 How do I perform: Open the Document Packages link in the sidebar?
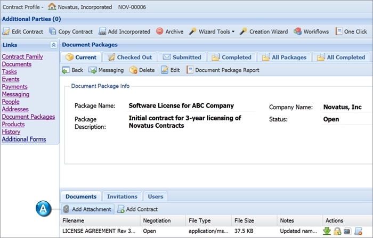28,117
